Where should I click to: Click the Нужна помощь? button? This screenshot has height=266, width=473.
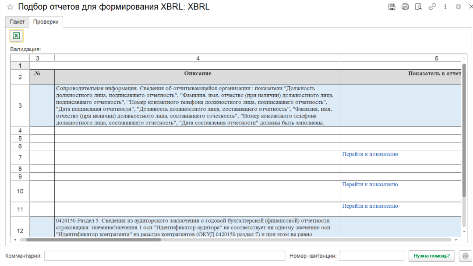coord(432,256)
